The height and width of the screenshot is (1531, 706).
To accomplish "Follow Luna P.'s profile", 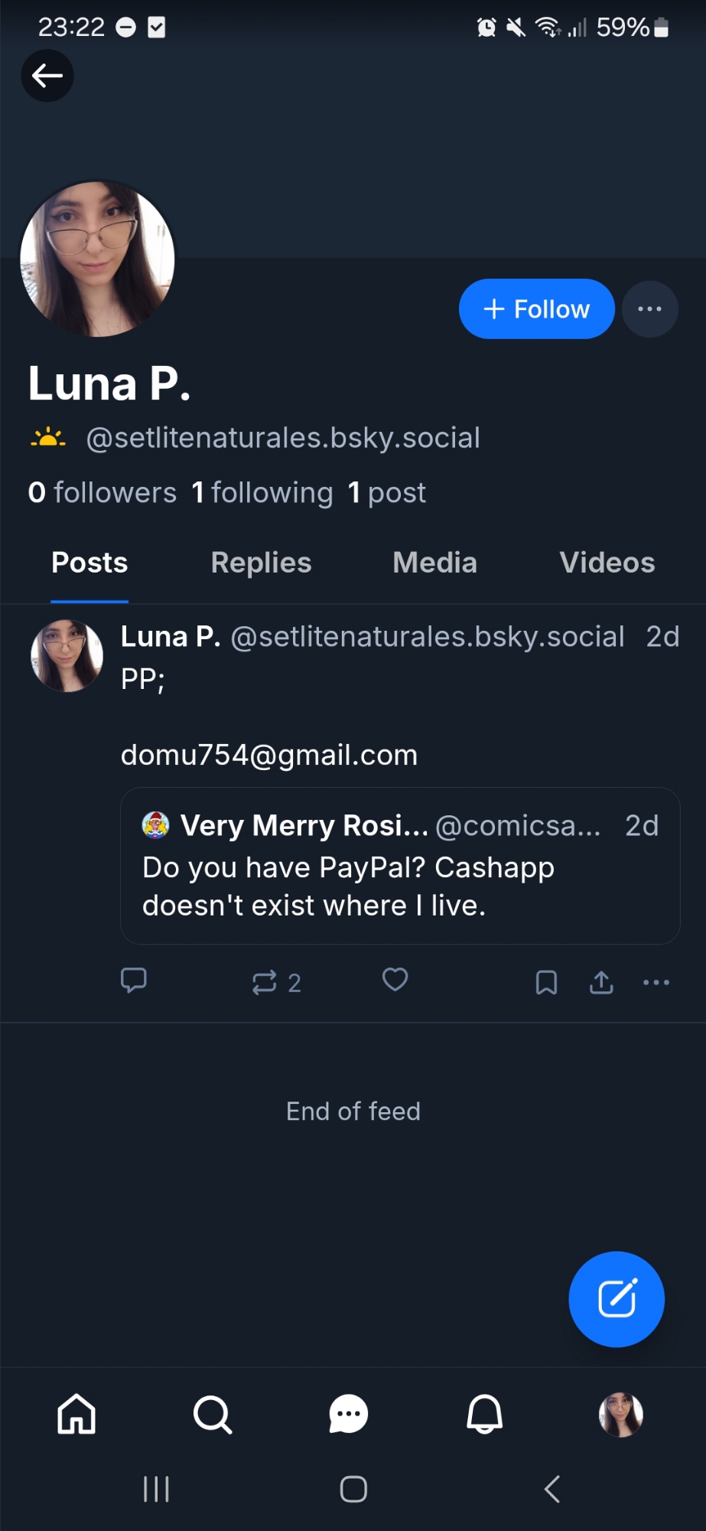I will coord(536,309).
